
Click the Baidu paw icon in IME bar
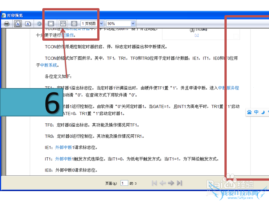[x=249, y=112]
